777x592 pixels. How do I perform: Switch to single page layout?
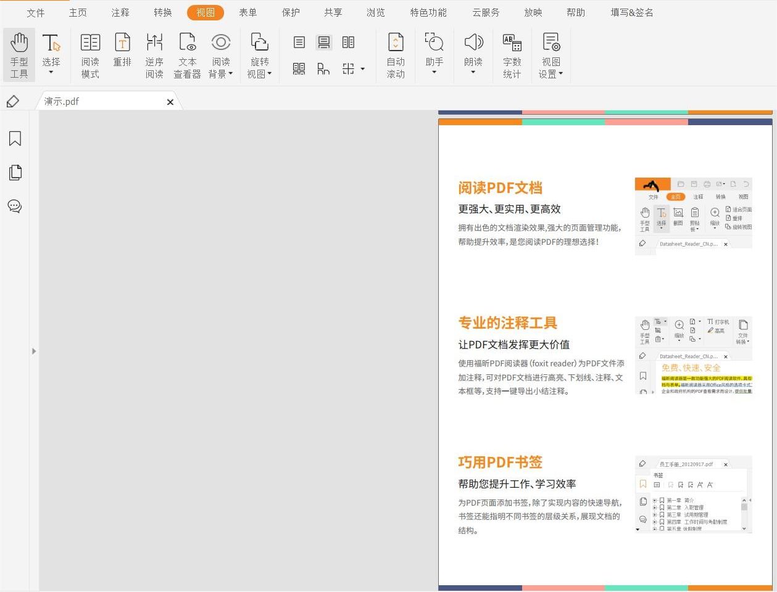pyautogui.click(x=299, y=42)
